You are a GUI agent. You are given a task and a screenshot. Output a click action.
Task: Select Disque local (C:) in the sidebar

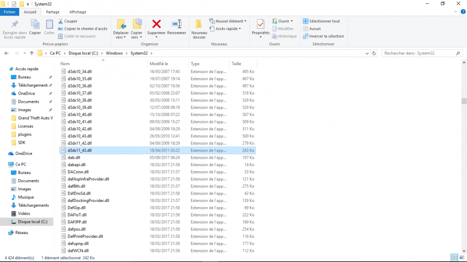click(33, 222)
